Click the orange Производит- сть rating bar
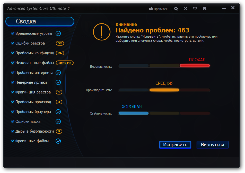245x173 pixels. point(164,90)
